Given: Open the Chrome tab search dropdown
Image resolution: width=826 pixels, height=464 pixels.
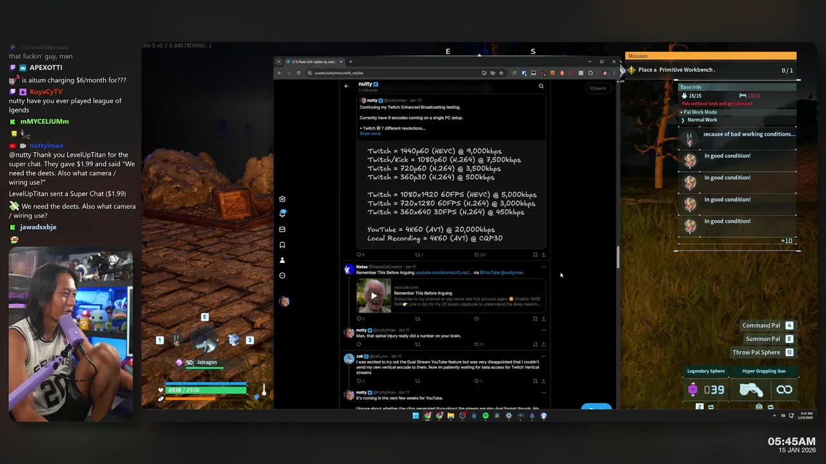Looking at the screenshot, I should point(279,62).
